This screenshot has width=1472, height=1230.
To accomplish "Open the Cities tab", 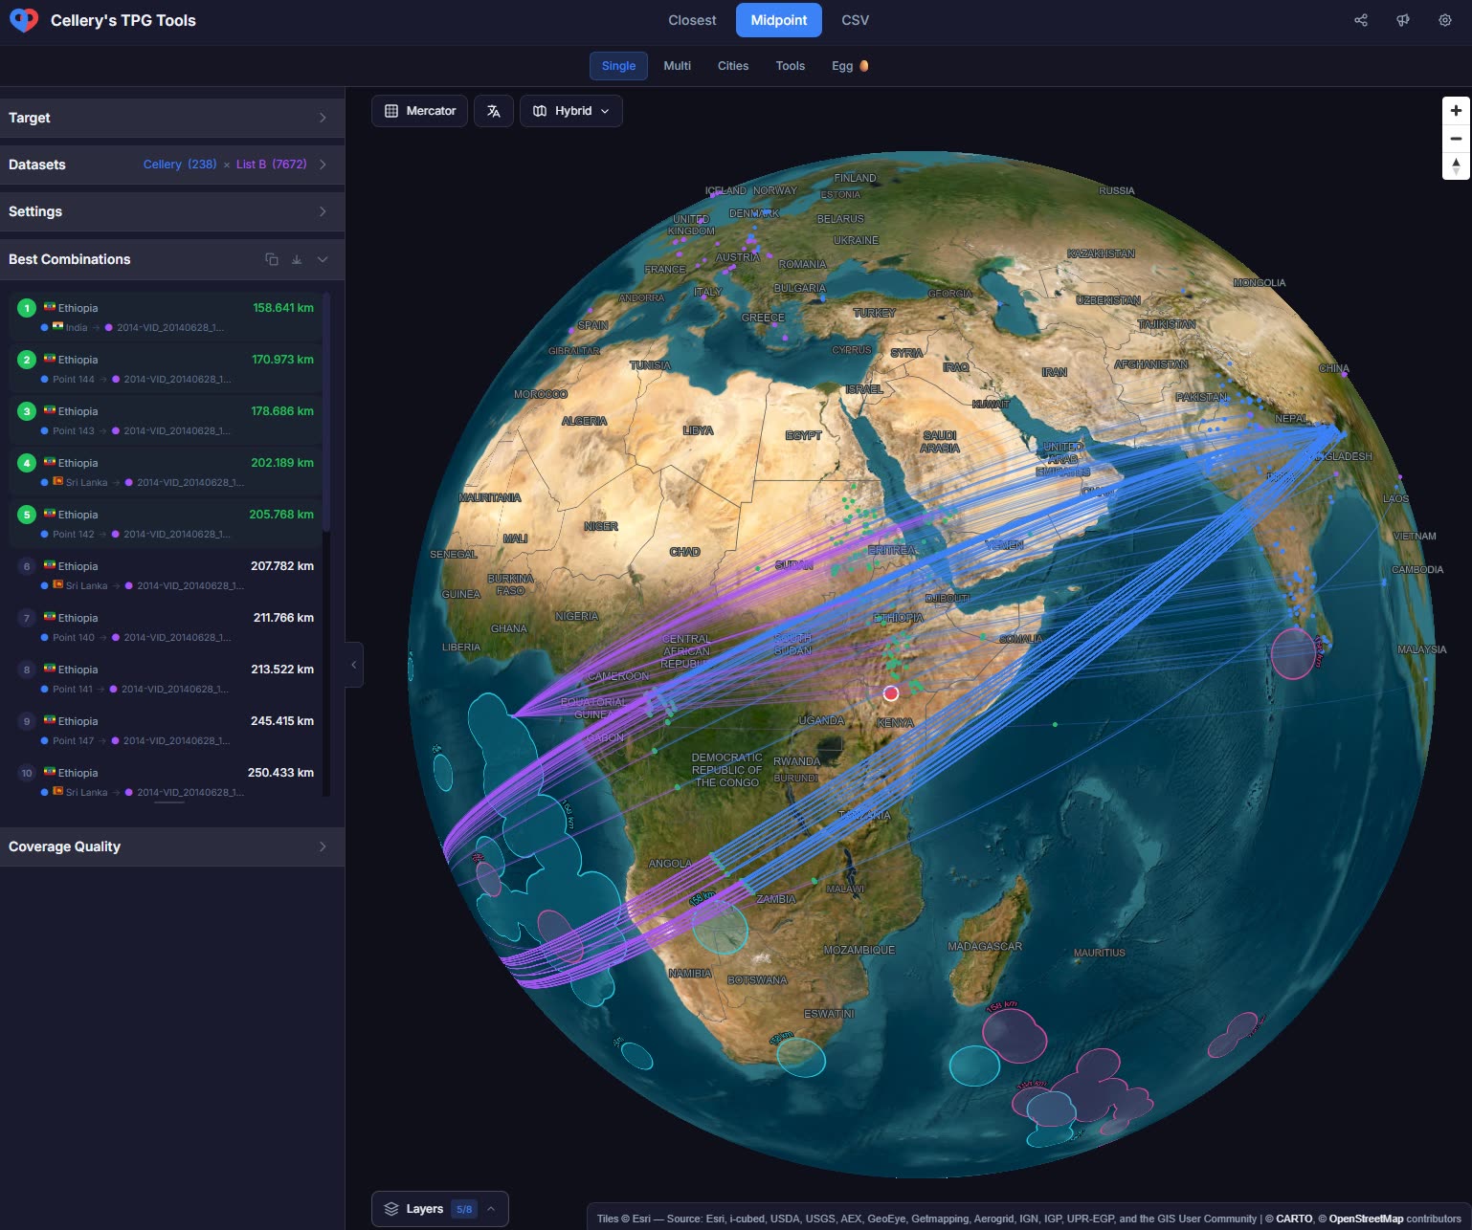I will tap(732, 65).
